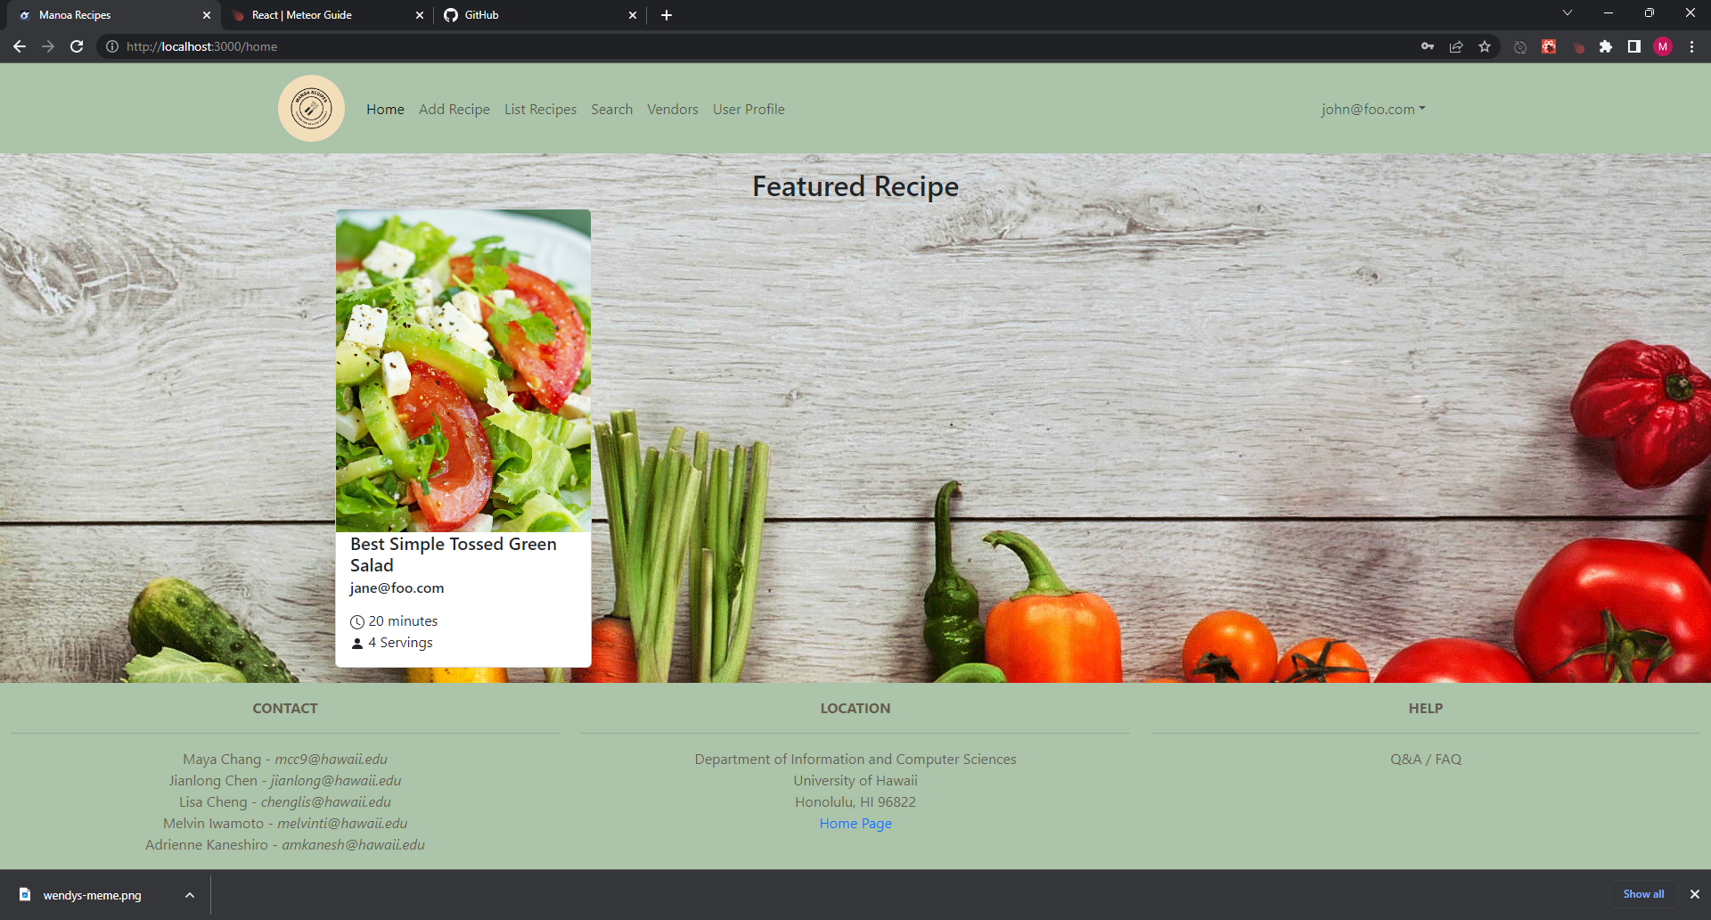Bookmark this page with star icon
The image size is (1711, 920).
1485,46
